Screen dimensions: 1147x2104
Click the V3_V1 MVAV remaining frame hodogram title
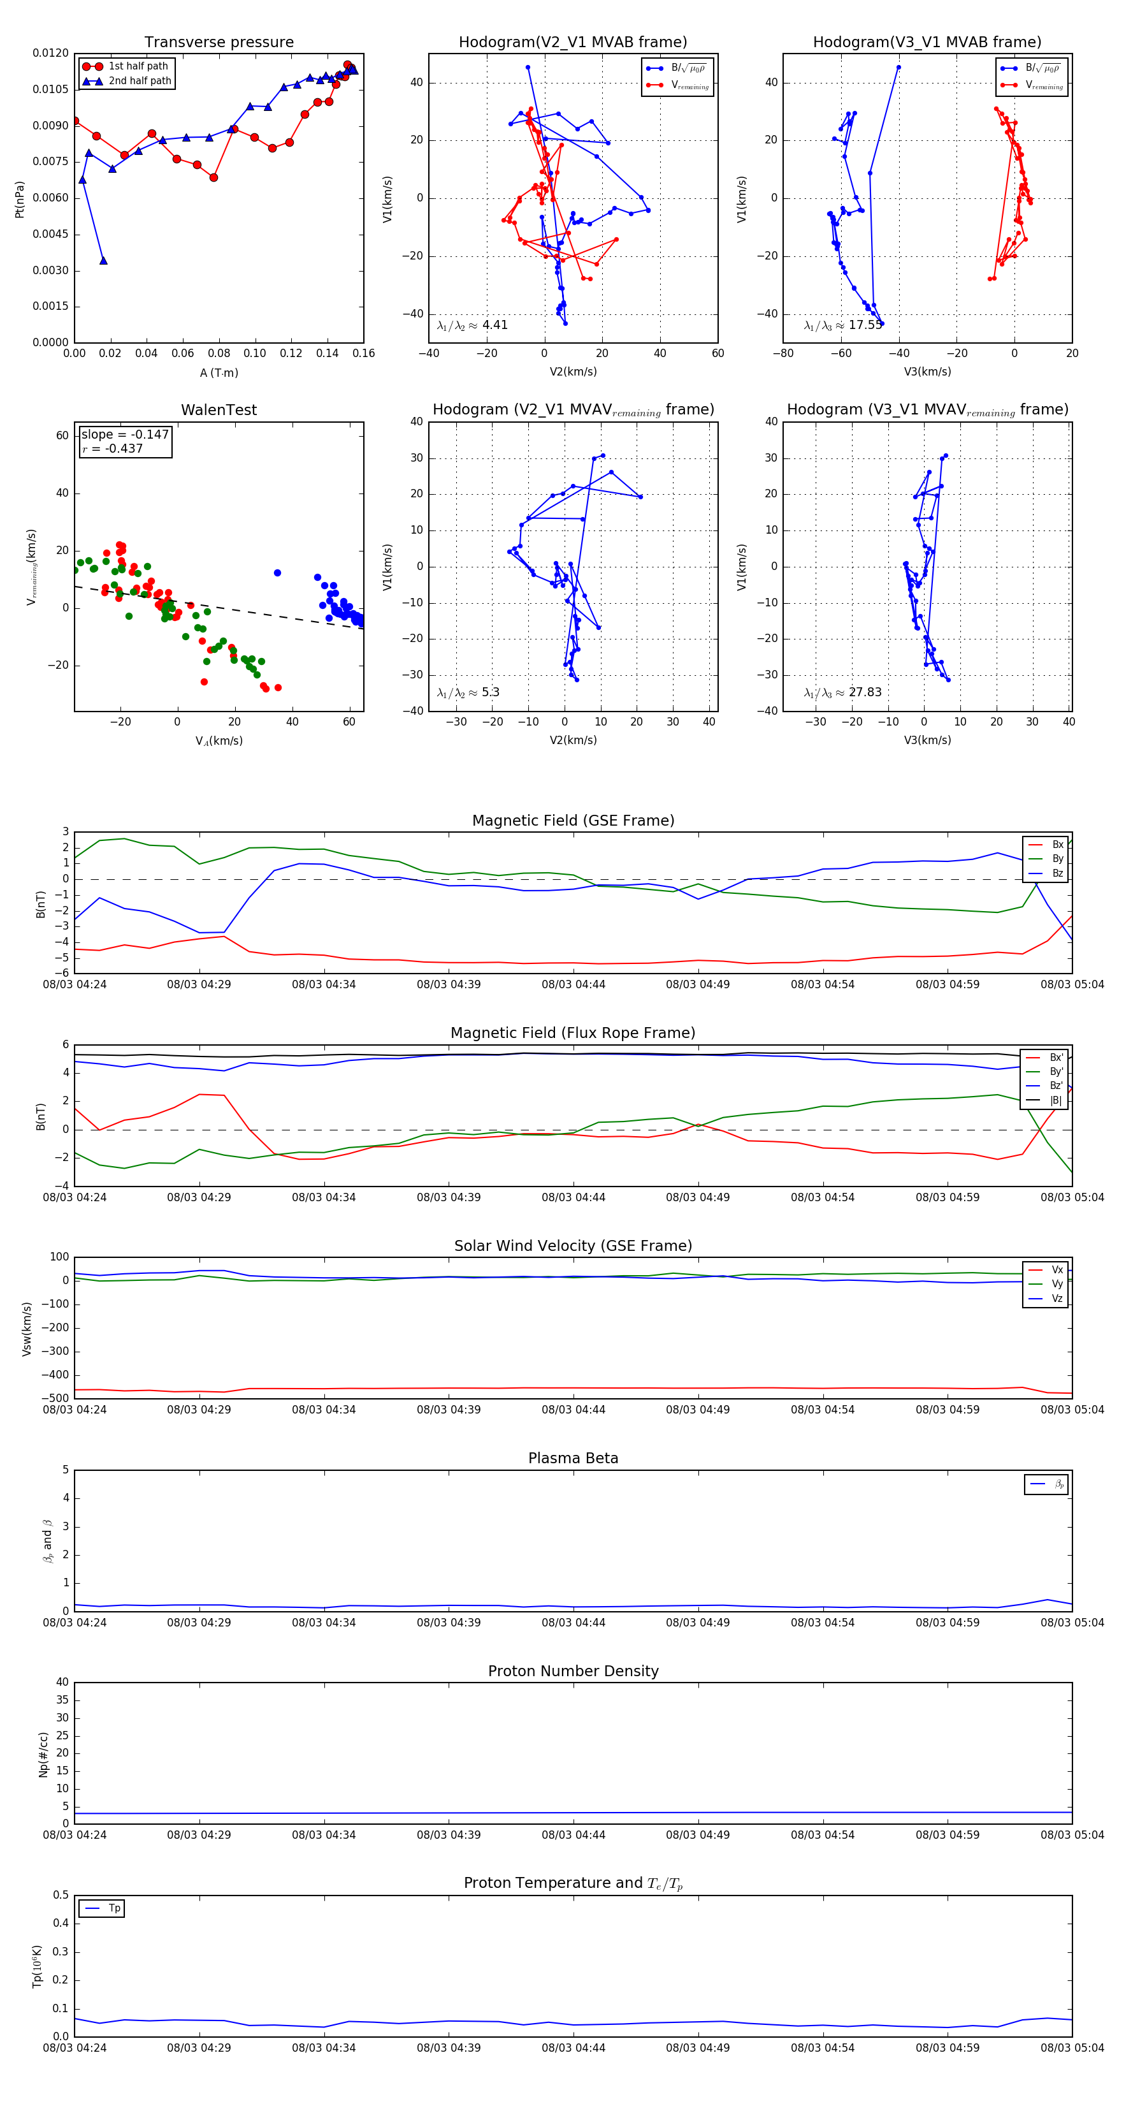927,409
